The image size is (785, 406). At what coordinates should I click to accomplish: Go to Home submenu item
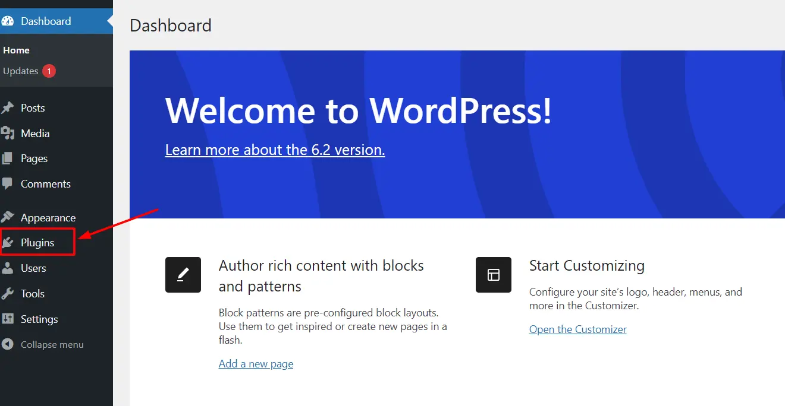pos(16,50)
